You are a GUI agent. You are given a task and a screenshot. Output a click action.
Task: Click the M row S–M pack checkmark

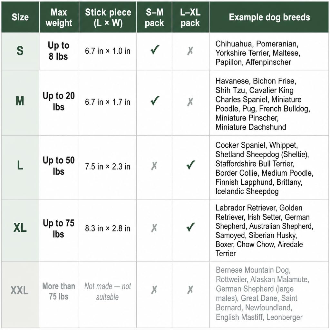click(x=155, y=101)
